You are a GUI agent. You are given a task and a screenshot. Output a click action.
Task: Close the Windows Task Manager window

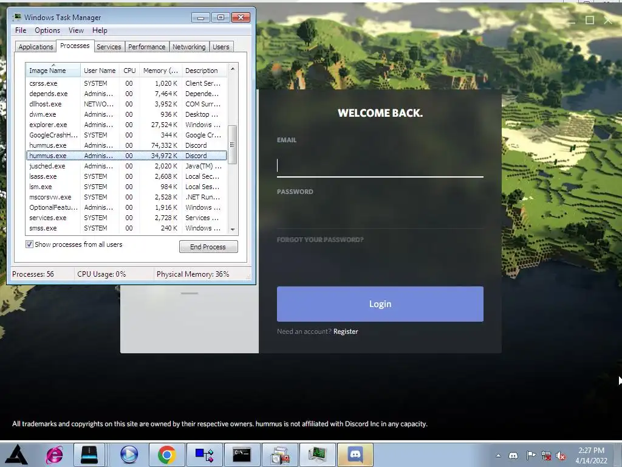click(x=241, y=17)
